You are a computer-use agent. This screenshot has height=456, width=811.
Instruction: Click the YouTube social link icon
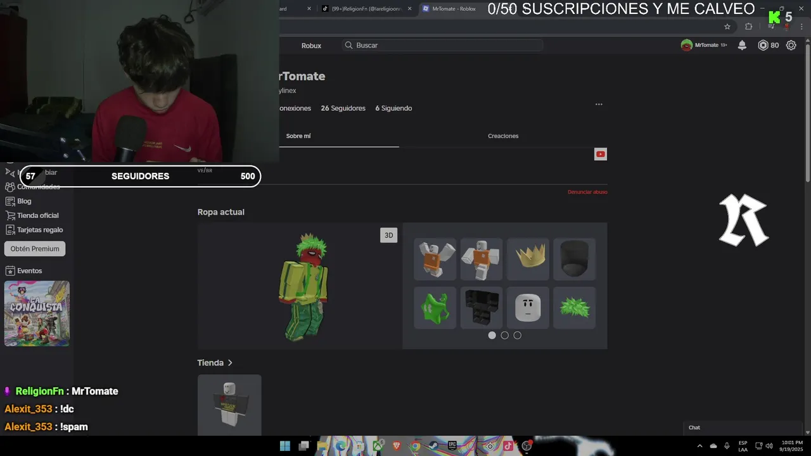coord(601,154)
